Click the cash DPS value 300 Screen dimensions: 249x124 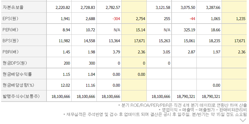tap(92, 63)
